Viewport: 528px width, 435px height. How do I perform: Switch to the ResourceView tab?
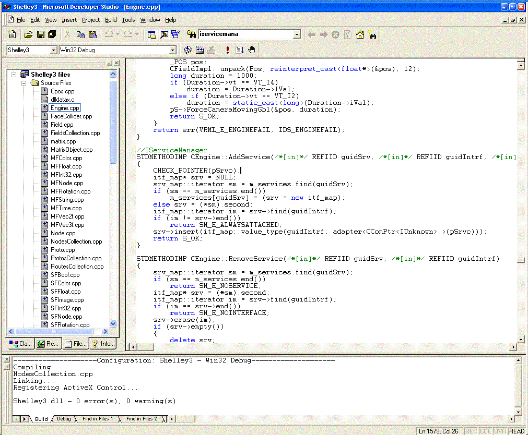(48, 344)
